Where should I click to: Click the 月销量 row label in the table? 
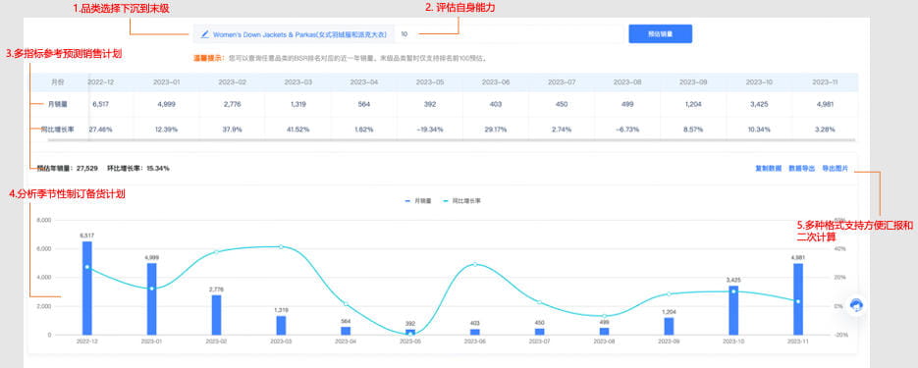57,105
